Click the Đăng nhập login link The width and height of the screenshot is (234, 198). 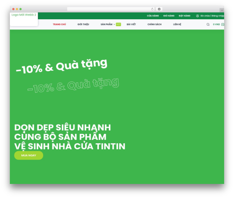[x=218, y=16]
